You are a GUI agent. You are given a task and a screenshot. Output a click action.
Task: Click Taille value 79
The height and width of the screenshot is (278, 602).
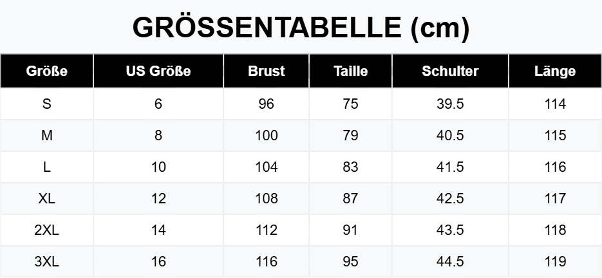pyautogui.click(x=350, y=135)
